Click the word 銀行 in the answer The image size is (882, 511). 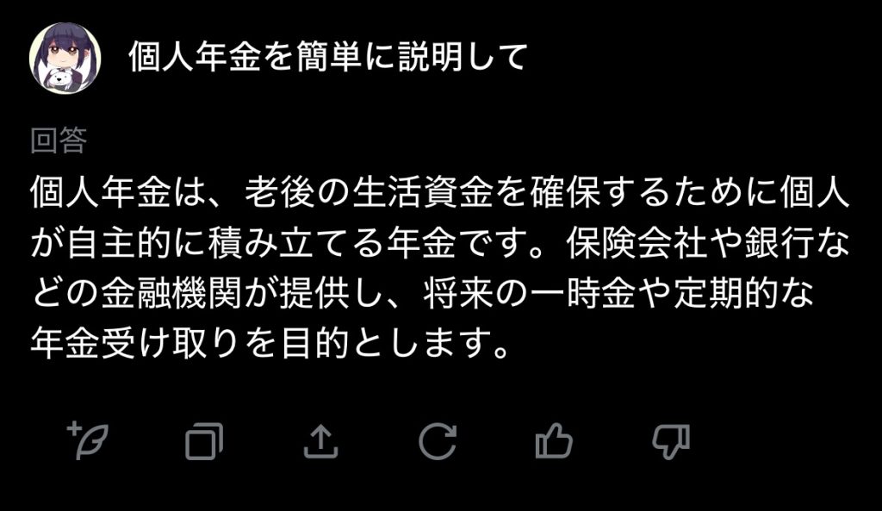[779, 242]
